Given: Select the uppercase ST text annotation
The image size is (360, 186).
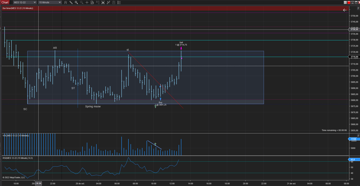Looking at the screenshot, I should pyautogui.click(x=73, y=88).
